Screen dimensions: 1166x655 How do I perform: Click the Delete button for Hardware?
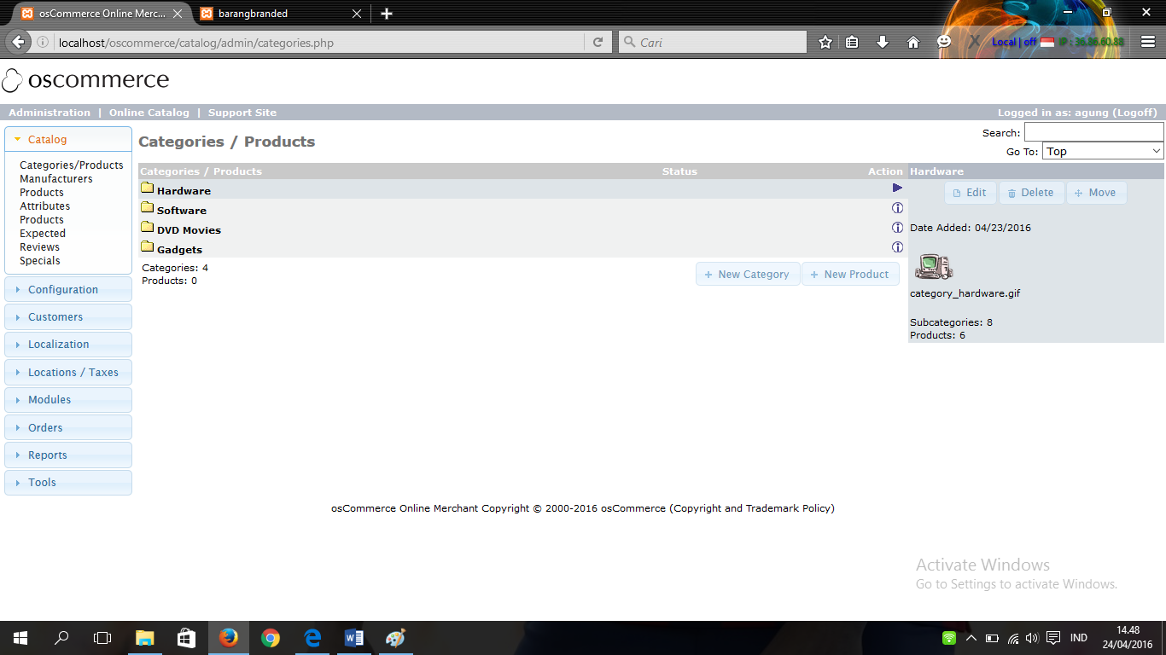point(1031,193)
